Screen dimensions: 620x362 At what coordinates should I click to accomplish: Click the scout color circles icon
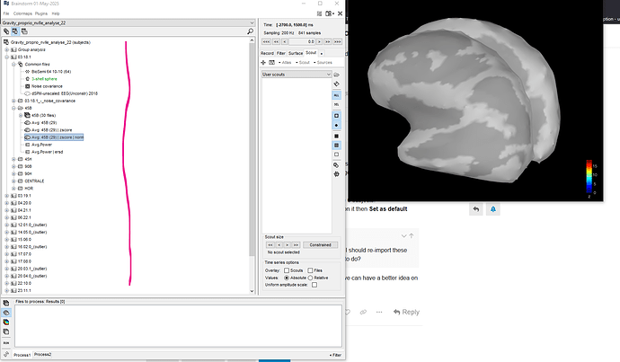(336, 164)
